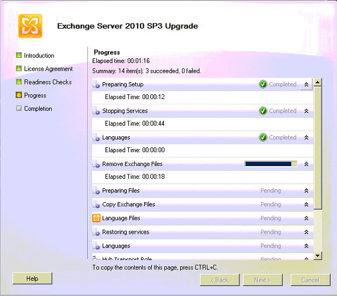Click 'Elapsed Time: 00:00:44' text

[135, 124]
